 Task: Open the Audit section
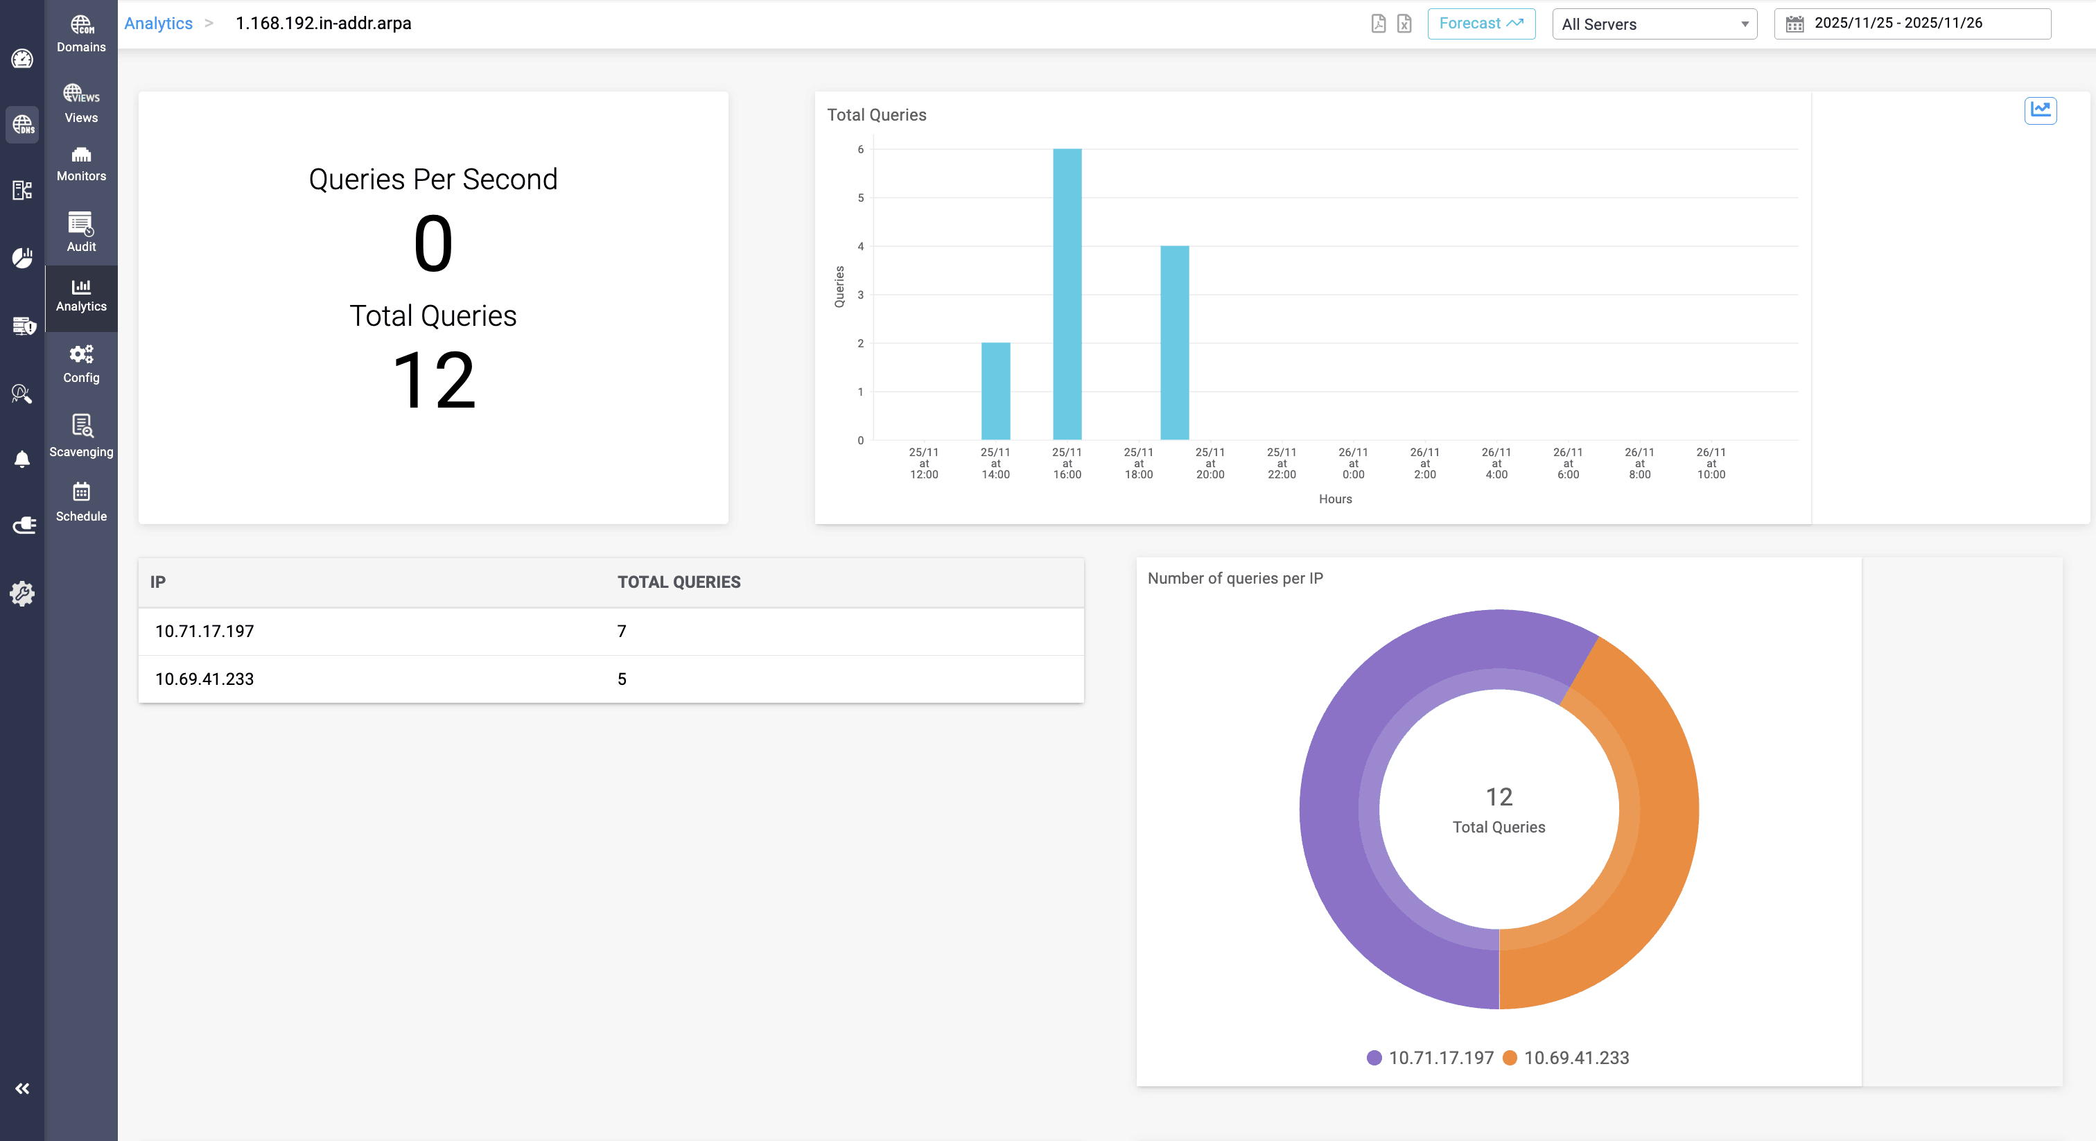pyautogui.click(x=80, y=232)
